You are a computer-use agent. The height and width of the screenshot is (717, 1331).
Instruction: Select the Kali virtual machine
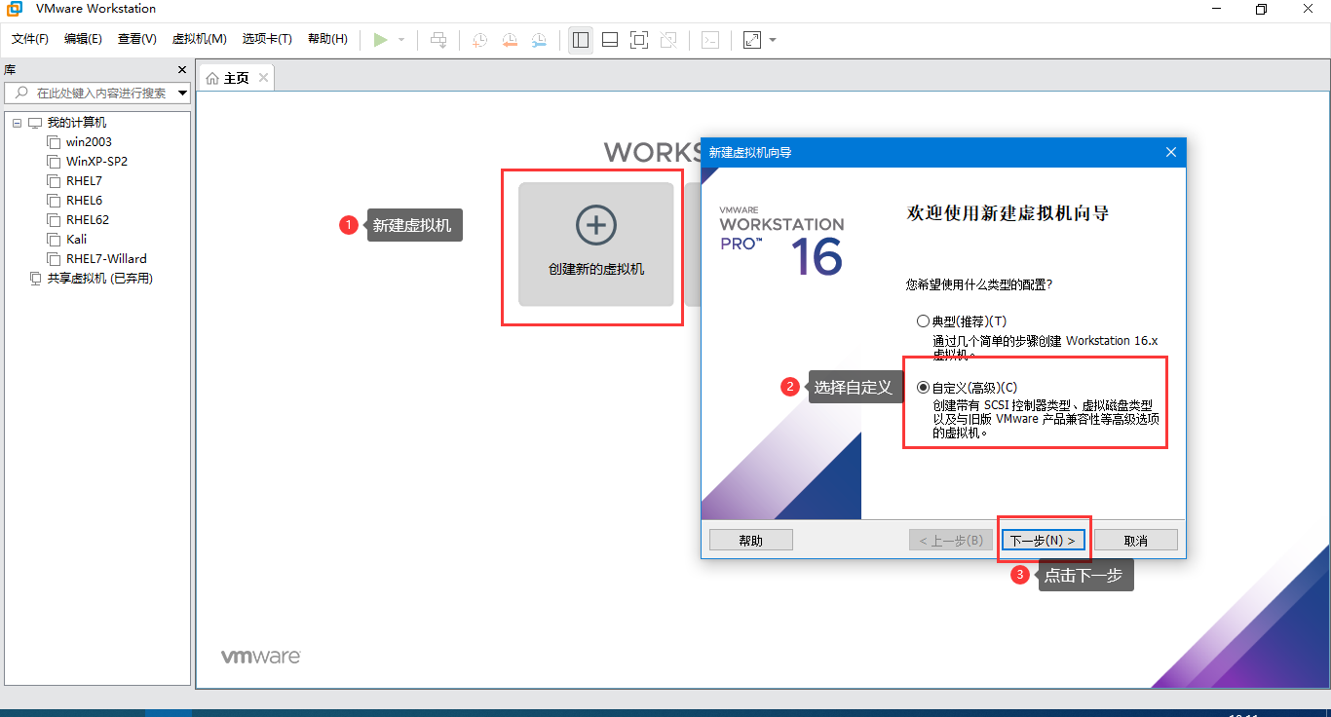[76, 240]
